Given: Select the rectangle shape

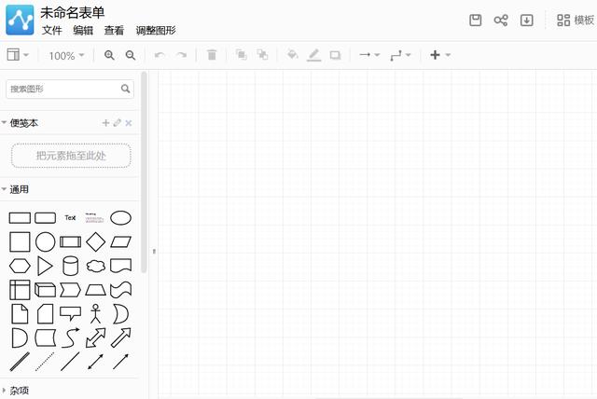Looking at the screenshot, I should [x=20, y=218].
